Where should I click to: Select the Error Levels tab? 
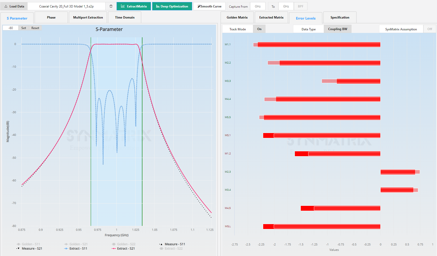(306, 18)
